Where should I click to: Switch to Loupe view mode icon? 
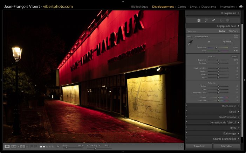[7, 146]
